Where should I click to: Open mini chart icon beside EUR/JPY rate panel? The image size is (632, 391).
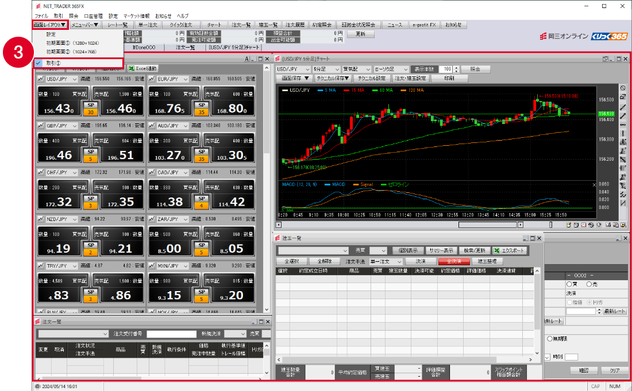point(152,79)
